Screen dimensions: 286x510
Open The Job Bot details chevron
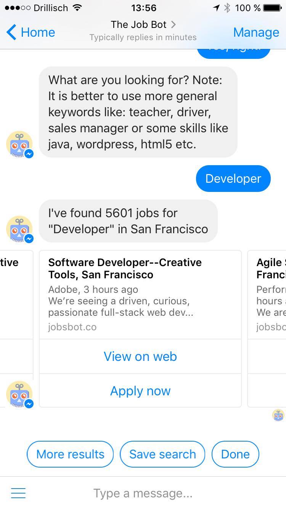click(174, 24)
